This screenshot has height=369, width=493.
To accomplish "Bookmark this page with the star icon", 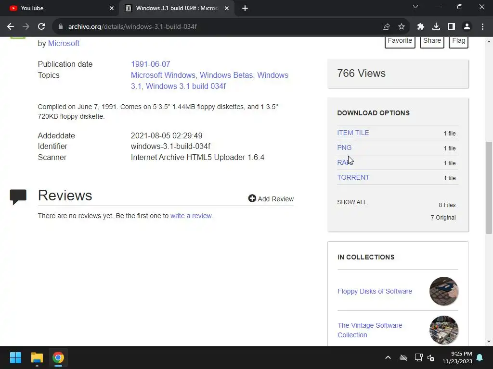I will (x=402, y=27).
